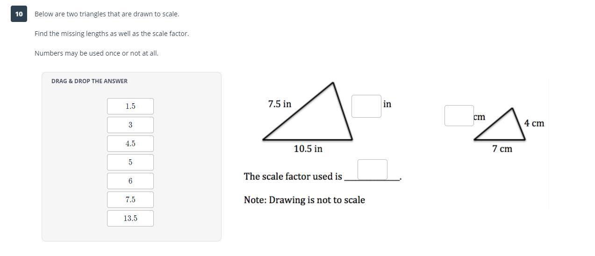Click the question number 10 badge
This screenshot has height=256, width=595.
(x=19, y=14)
